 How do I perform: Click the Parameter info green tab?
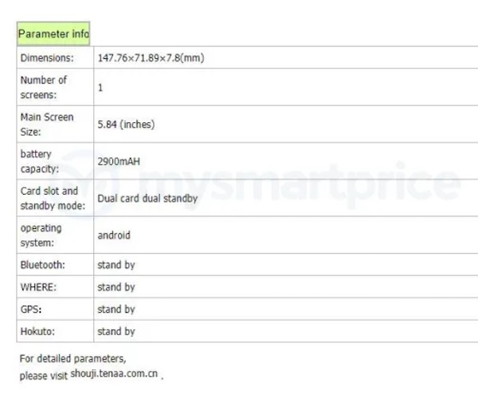53,34
